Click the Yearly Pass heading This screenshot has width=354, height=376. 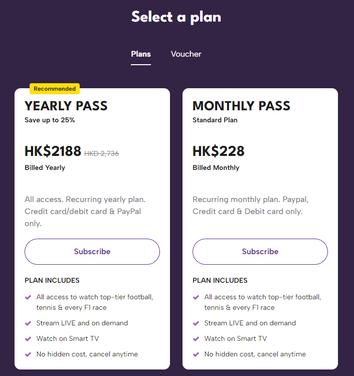(x=66, y=106)
